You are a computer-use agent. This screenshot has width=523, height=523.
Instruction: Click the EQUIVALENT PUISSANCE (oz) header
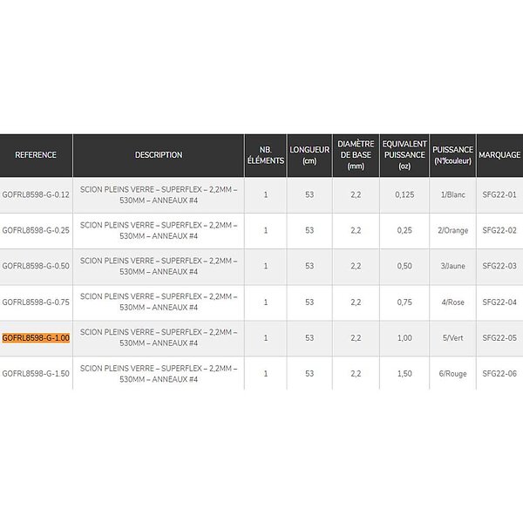[404, 155]
